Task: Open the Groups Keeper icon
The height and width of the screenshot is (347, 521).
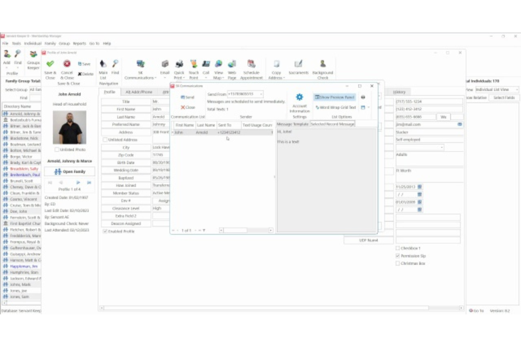Action: (33, 54)
